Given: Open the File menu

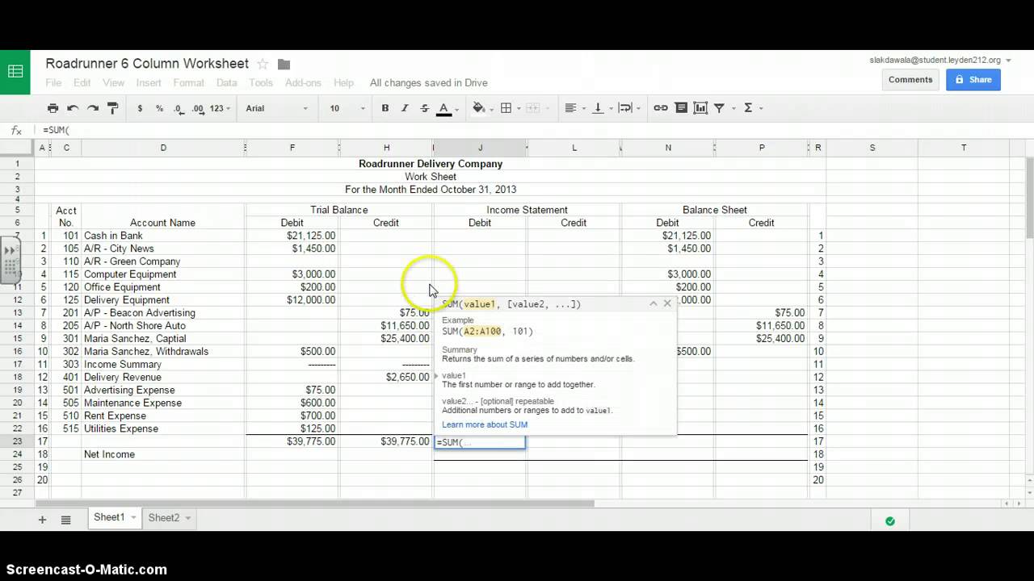Looking at the screenshot, I should pyautogui.click(x=53, y=82).
